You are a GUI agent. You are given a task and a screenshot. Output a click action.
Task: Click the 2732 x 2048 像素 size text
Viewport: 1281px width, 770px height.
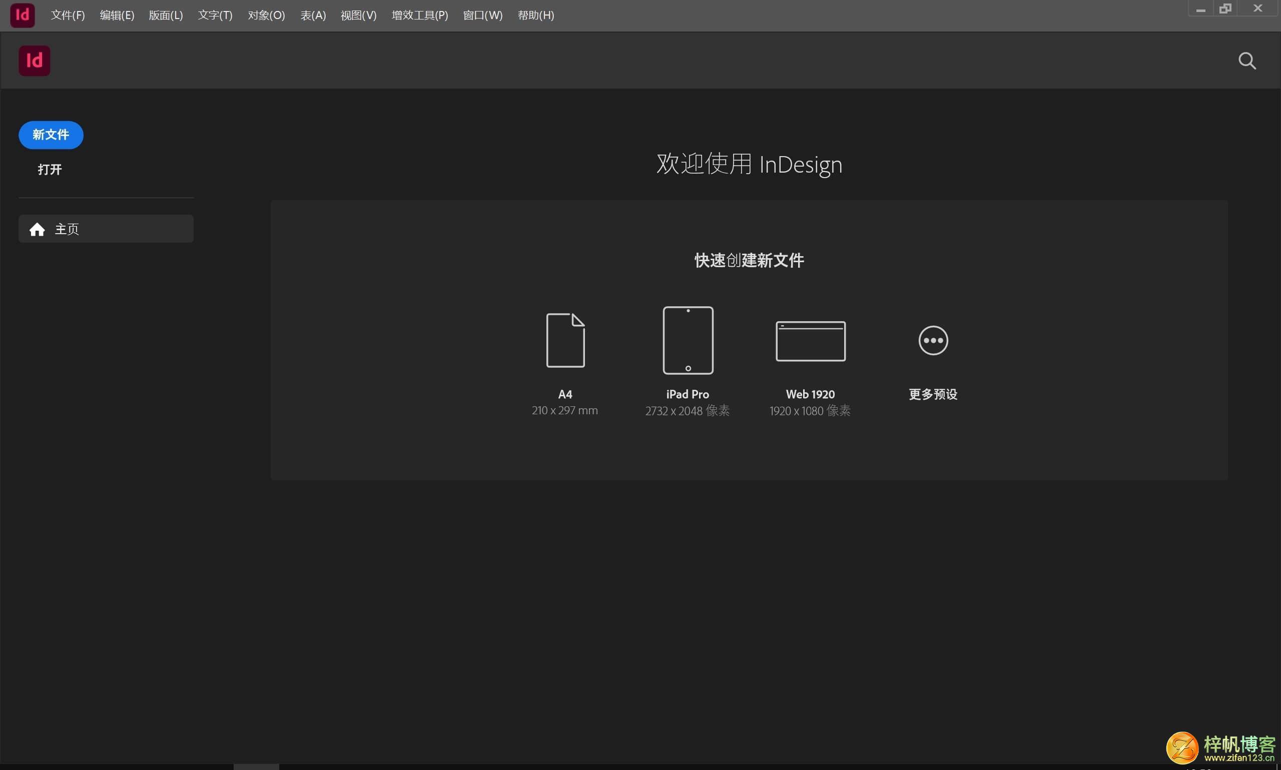tap(687, 410)
